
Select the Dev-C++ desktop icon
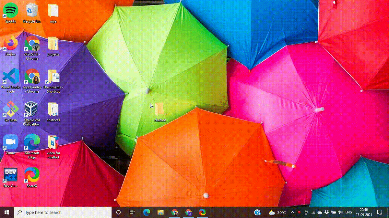click(10, 177)
